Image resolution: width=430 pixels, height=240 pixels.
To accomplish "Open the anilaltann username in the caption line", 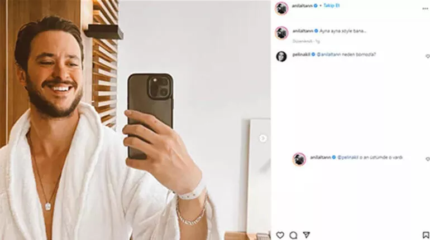I will [x=303, y=31].
